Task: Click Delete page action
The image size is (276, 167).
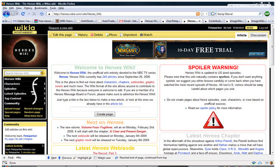Action: (x=97, y=35)
